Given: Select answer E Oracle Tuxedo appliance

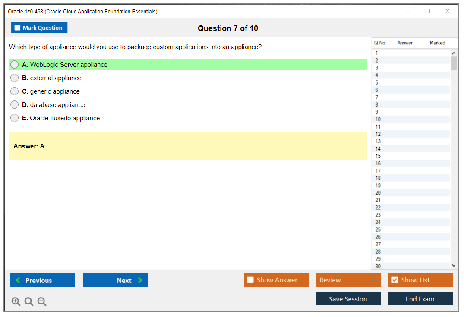Looking at the screenshot, I should coord(14,118).
